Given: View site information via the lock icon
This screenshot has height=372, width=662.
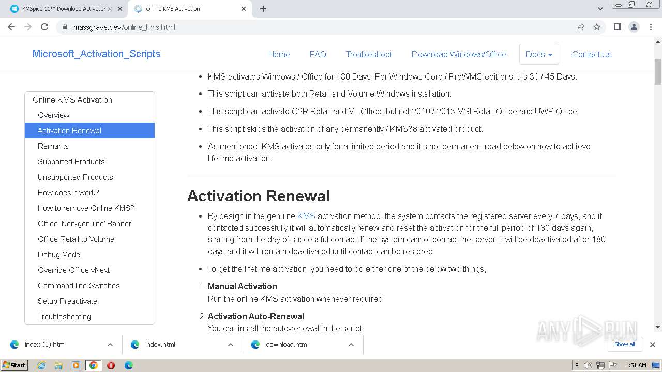Looking at the screenshot, I should coord(65,27).
